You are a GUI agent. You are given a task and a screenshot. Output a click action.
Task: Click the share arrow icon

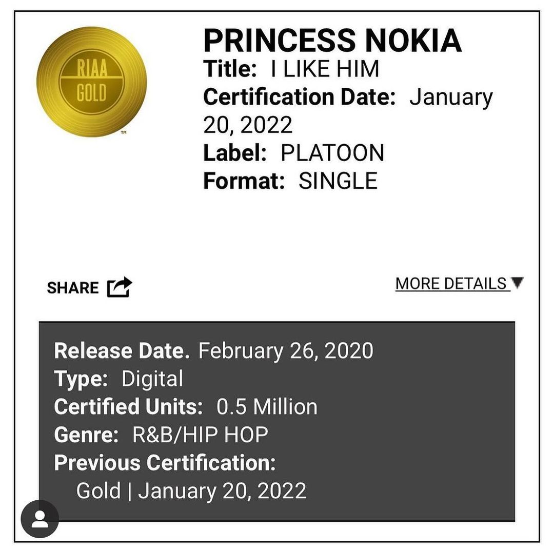tap(120, 287)
